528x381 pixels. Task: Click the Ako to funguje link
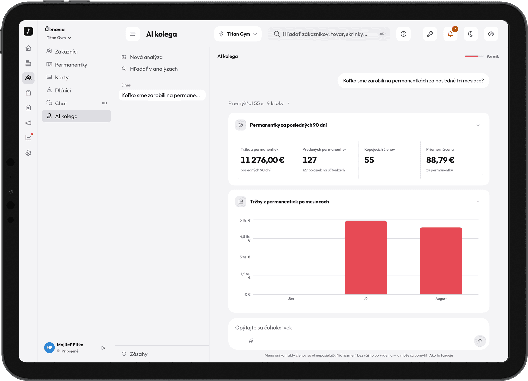[x=441, y=355]
